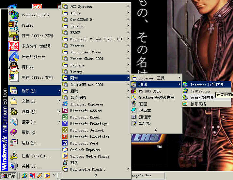233x180 pixels.
Task: Open the 设置(S) menu item
Action: [x=35, y=112]
